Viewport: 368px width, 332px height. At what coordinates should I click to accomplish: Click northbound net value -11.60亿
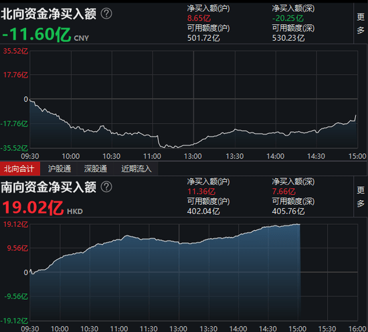(36, 35)
